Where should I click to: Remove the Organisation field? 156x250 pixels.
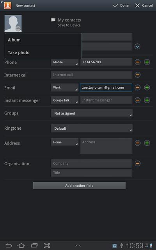point(138,164)
